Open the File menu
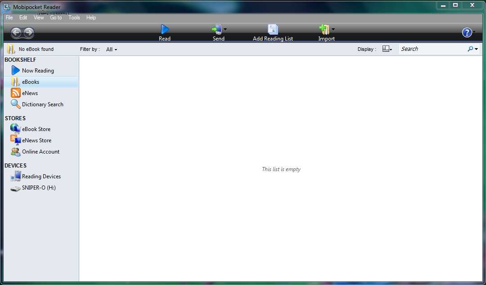The height and width of the screenshot is (285, 486). [9, 18]
